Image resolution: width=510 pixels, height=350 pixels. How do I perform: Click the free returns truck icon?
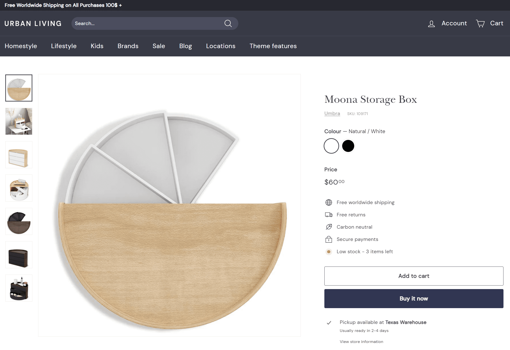pyautogui.click(x=329, y=215)
